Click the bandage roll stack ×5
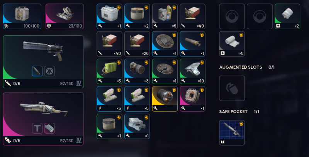This screenshot has height=157, width=309. tap(232, 44)
